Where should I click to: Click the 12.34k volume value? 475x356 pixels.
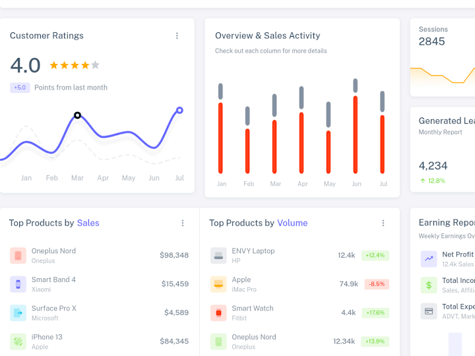[344, 341]
